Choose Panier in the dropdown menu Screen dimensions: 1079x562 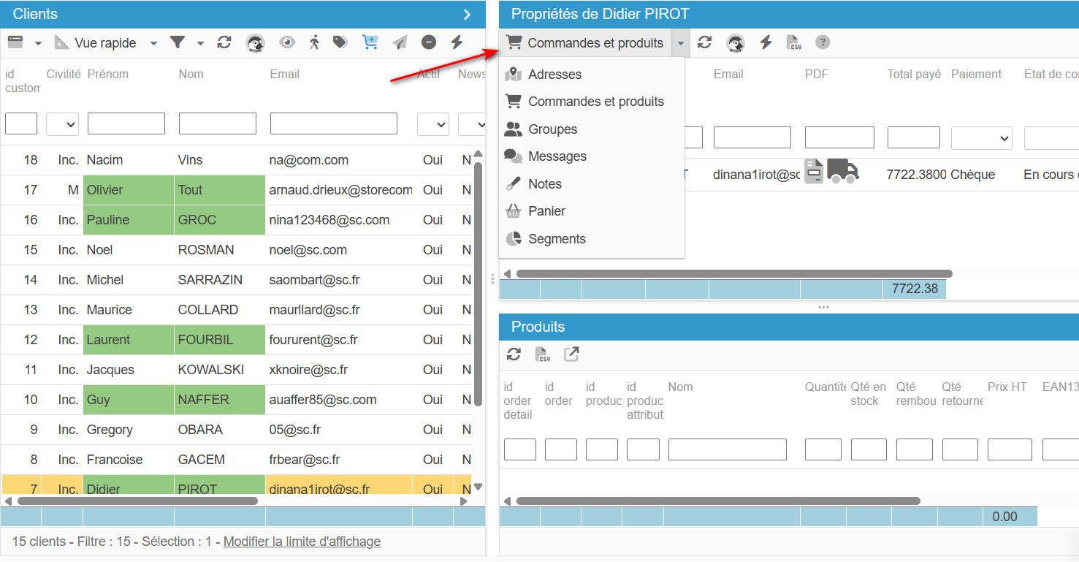point(546,211)
